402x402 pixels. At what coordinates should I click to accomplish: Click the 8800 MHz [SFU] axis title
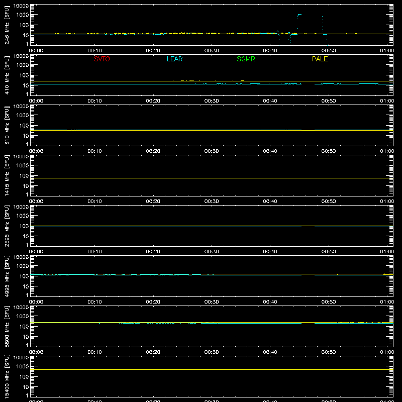click(7, 326)
